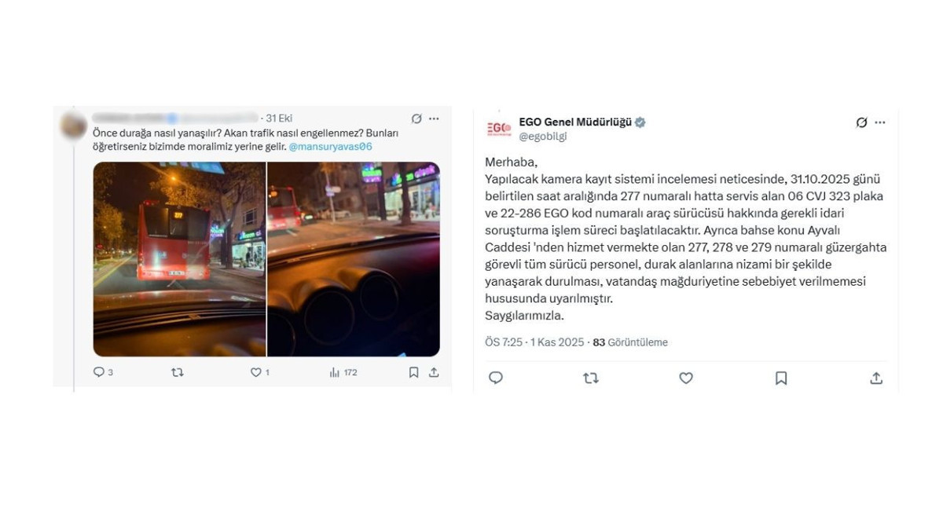
Task: Bookmark the left bus tweet
Action: 413,372
